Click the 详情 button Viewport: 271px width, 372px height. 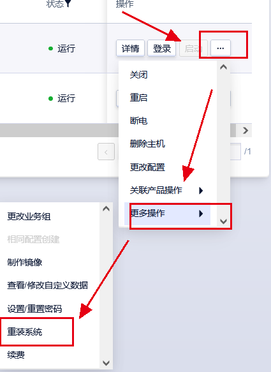[130, 48]
